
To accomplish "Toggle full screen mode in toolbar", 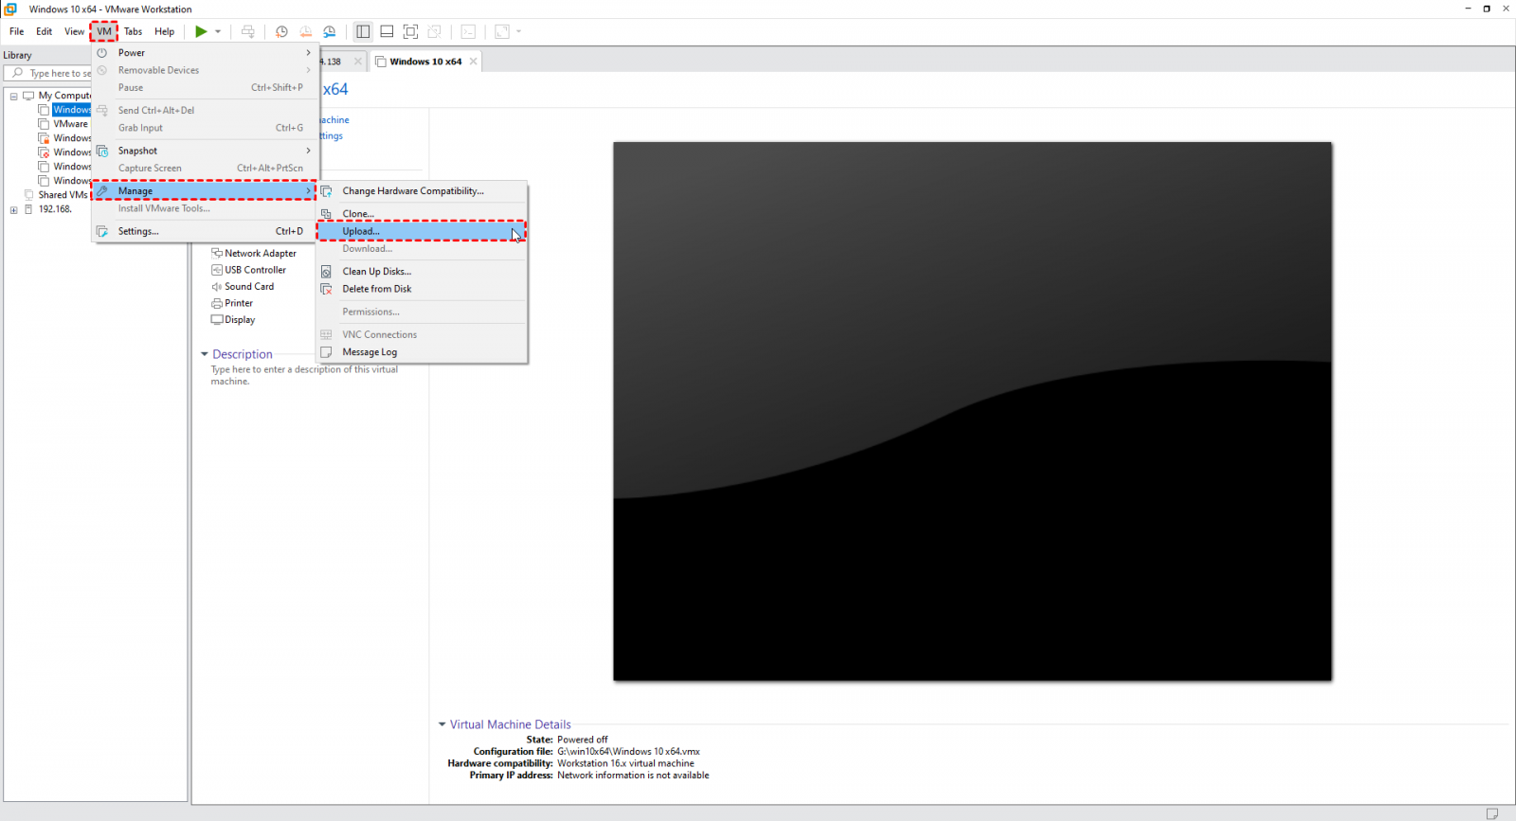I will pos(410,31).
